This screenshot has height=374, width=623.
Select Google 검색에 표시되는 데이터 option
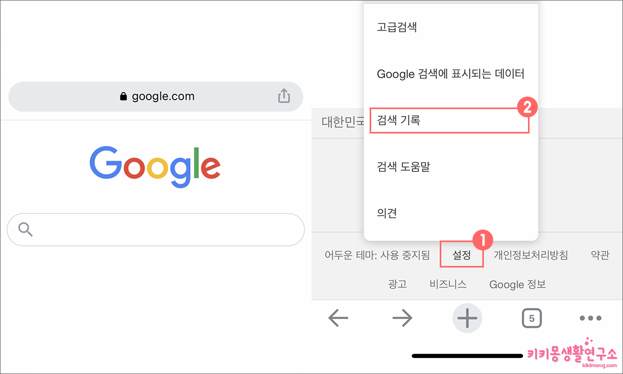450,74
